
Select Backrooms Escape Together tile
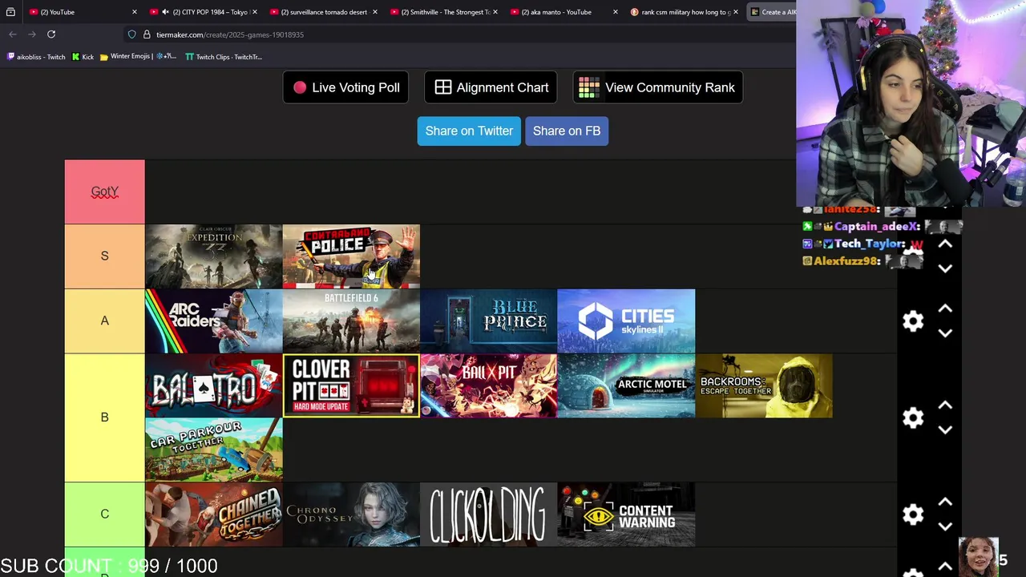[x=764, y=385]
